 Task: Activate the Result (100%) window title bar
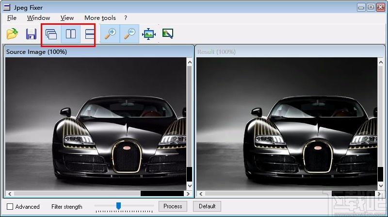point(290,52)
